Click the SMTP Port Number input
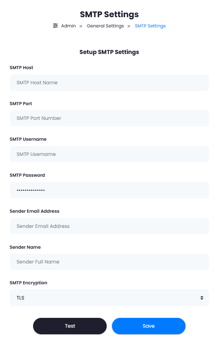217x351 pixels. click(110, 118)
